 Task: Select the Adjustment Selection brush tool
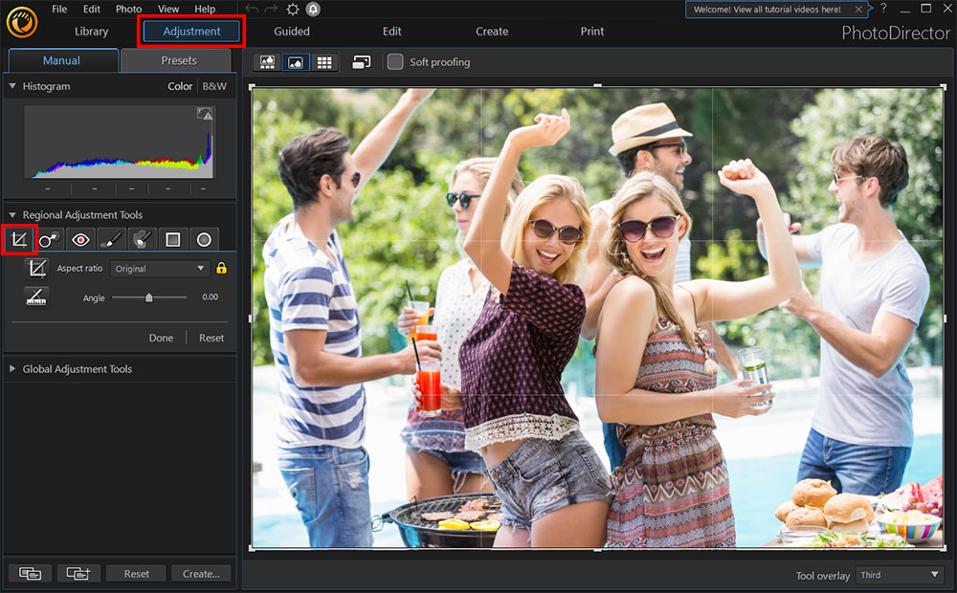click(x=142, y=239)
